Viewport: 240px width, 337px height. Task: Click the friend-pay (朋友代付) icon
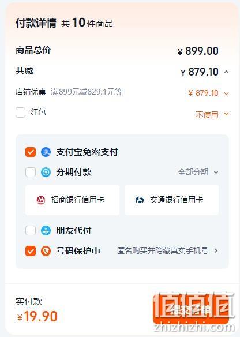point(46,231)
